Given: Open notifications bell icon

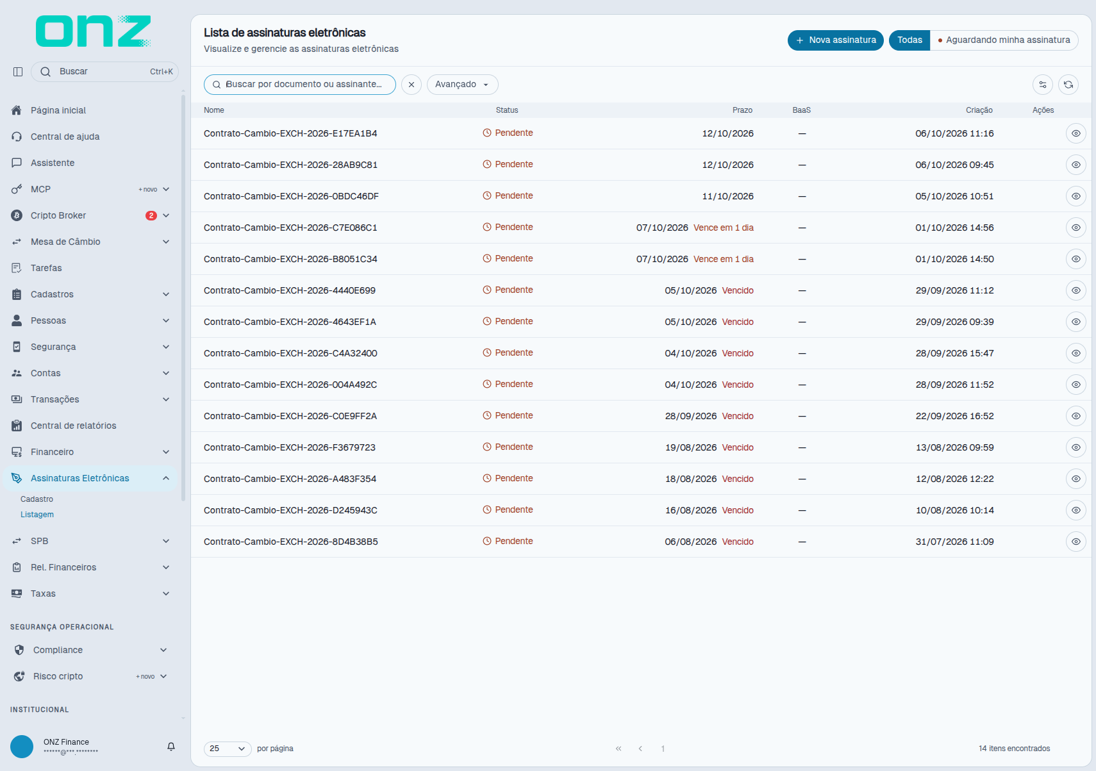Looking at the screenshot, I should tap(171, 747).
